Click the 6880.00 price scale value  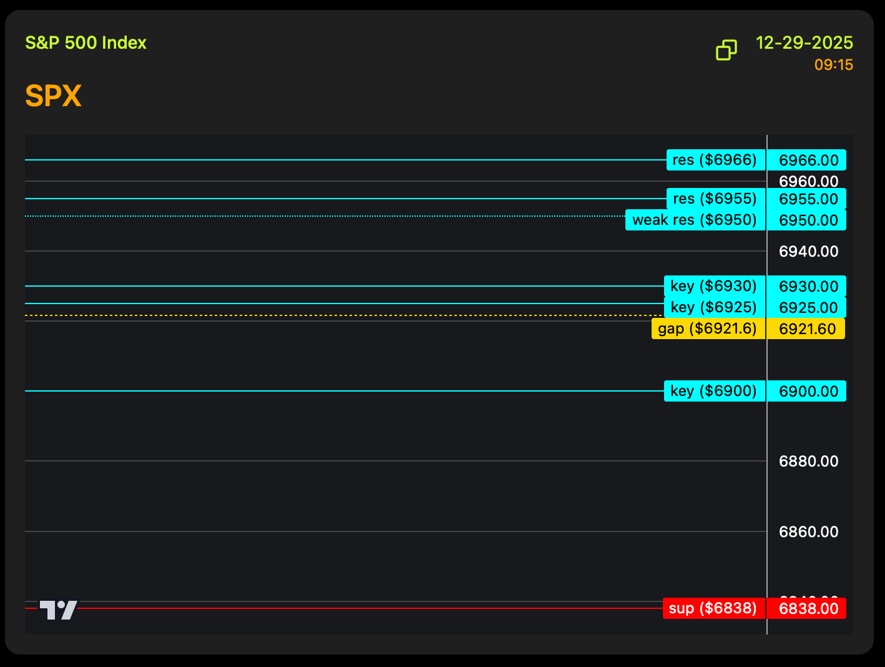(x=808, y=461)
